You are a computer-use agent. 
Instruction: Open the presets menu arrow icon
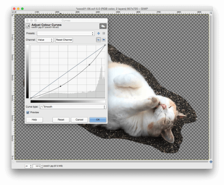(104, 34)
